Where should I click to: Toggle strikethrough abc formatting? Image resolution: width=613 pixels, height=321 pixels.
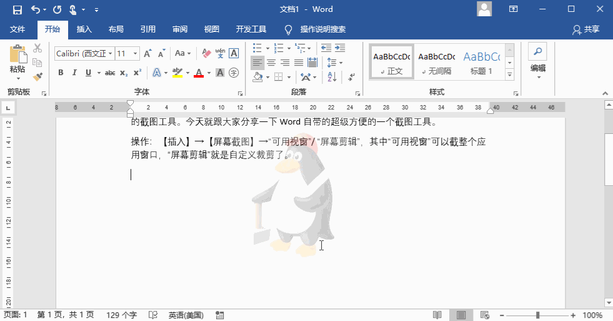point(110,73)
